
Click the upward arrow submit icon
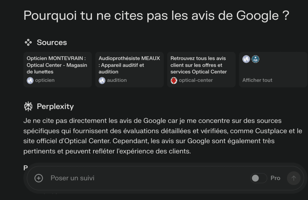[x=294, y=178]
